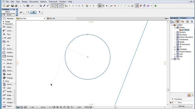Collapse the More group in Toolbox
Screen dimensions: 195x109
(x=3, y=81)
